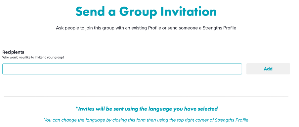Click the bold Recipients label
This screenshot has height=127, width=299.
pyautogui.click(x=13, y=52)
